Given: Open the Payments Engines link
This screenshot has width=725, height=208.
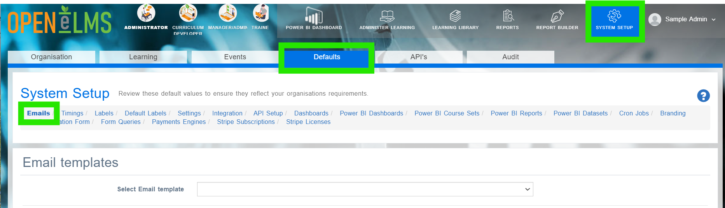Looking at the screenshot, I should pos(179,122).
